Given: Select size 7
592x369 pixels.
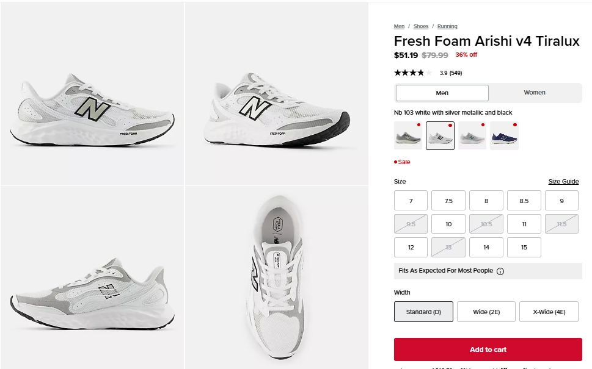Looking at the screenshot, I should point(411,201).
